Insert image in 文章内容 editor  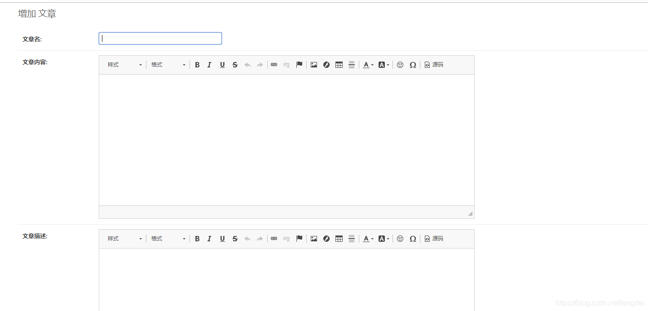coord(314,65)
